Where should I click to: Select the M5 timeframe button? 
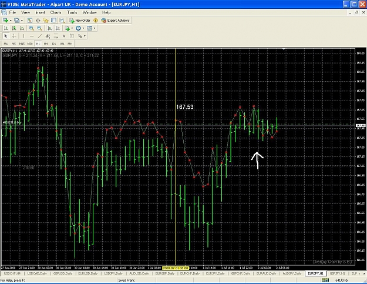[14, 44]
